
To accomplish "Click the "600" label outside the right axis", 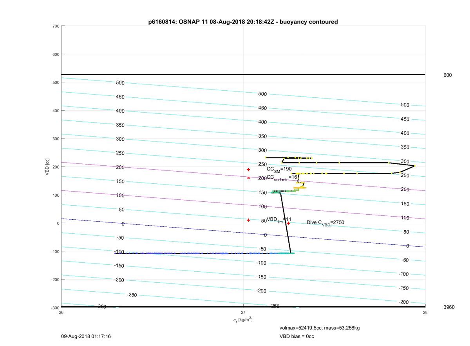I will pyautogui.click(x=447, y=75).
